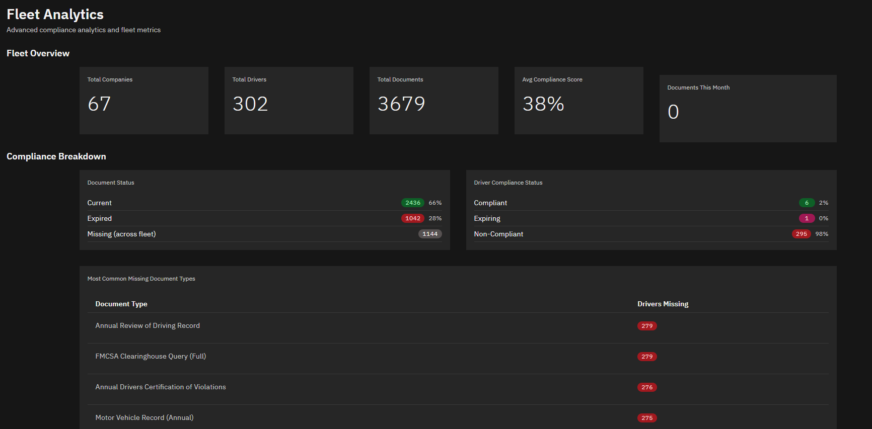
Task: Click the red 1042 Expired documents badge
Action: coord(413,218)
